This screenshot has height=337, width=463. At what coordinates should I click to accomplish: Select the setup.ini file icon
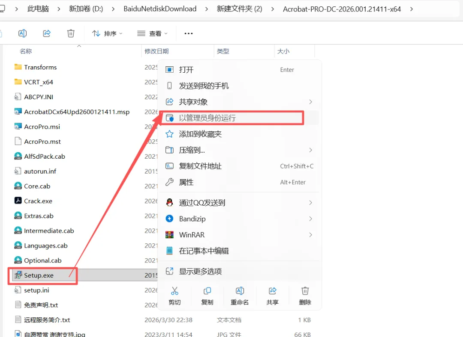click(x=18, y=290)
